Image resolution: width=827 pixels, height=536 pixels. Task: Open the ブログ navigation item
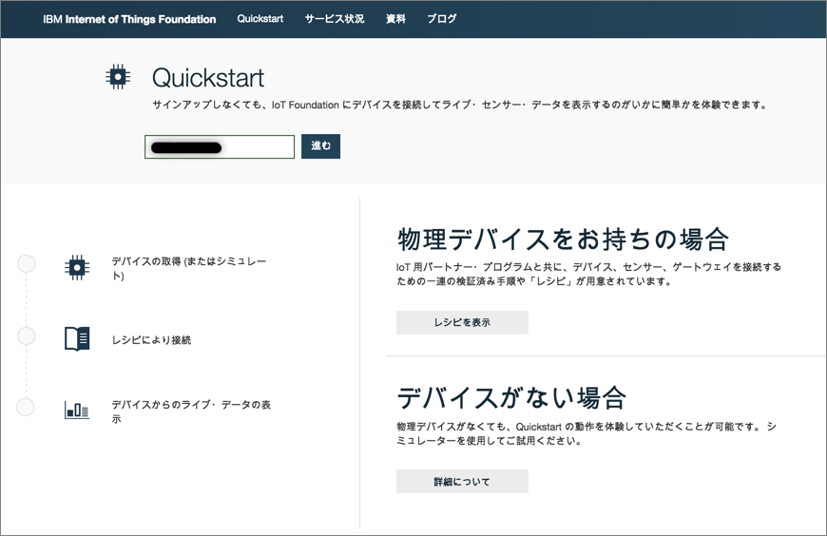(x=441, y=18)
